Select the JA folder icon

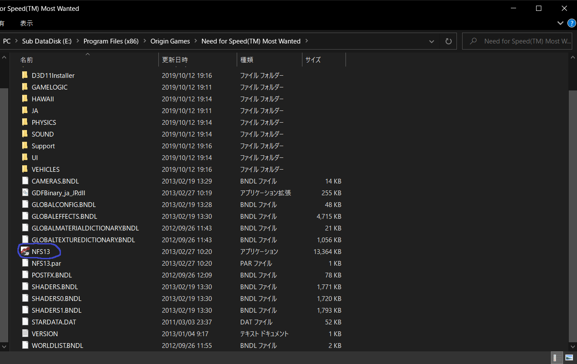pos(25,110)
